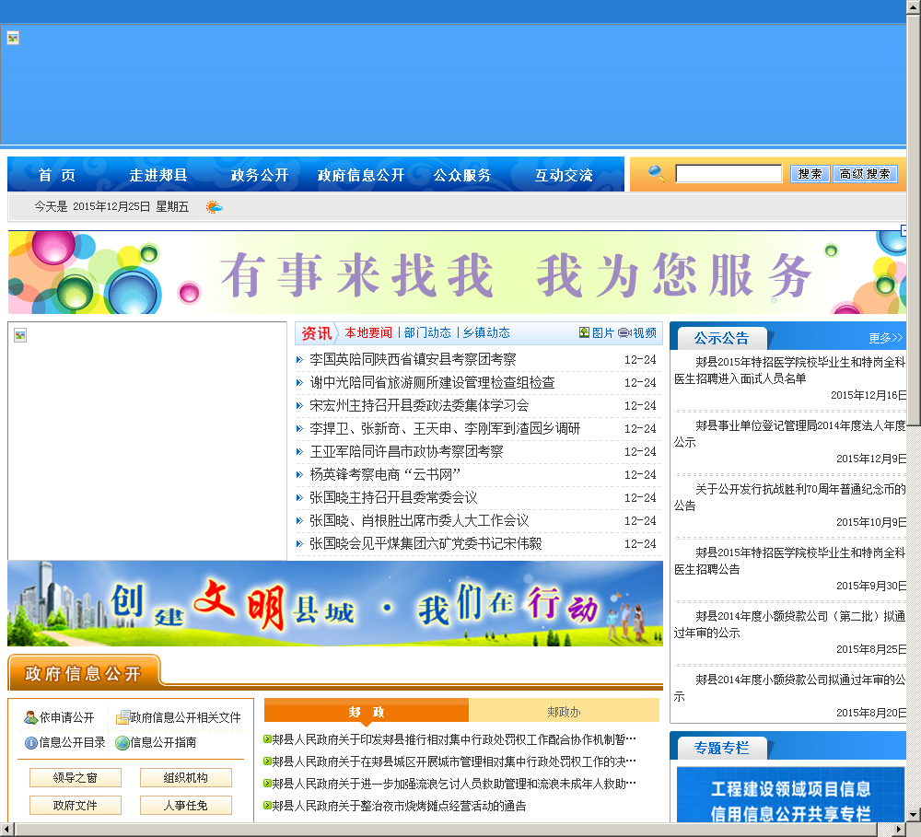Click the 政府信息公开相关文件 document icon
The width and height of the screenshot is (921, 837).
pos(122,717)
